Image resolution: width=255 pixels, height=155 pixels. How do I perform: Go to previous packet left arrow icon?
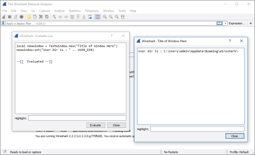pyautogui.click(x=60, y=17)
